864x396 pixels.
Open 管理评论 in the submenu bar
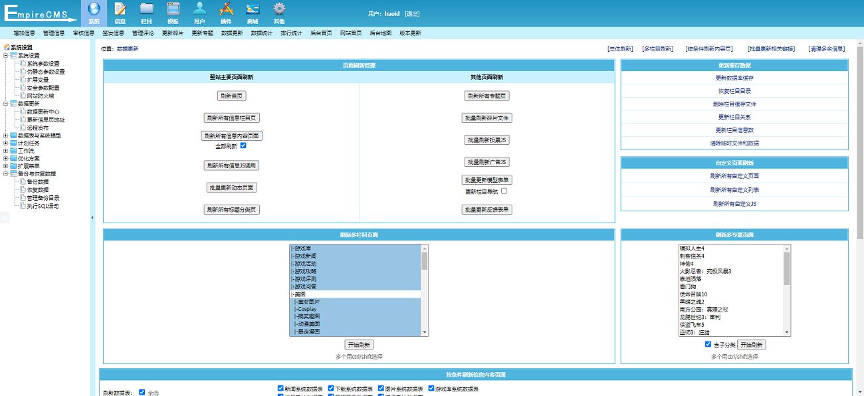tap(143, 33)
